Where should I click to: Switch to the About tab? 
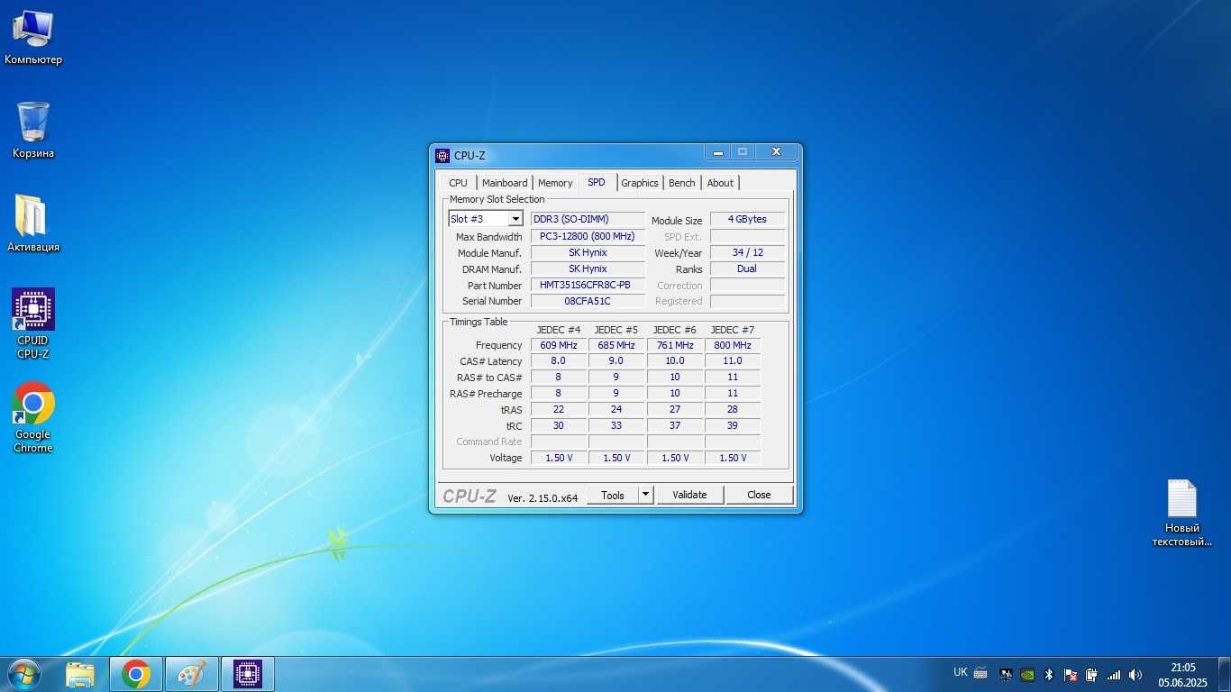[720, 183]
